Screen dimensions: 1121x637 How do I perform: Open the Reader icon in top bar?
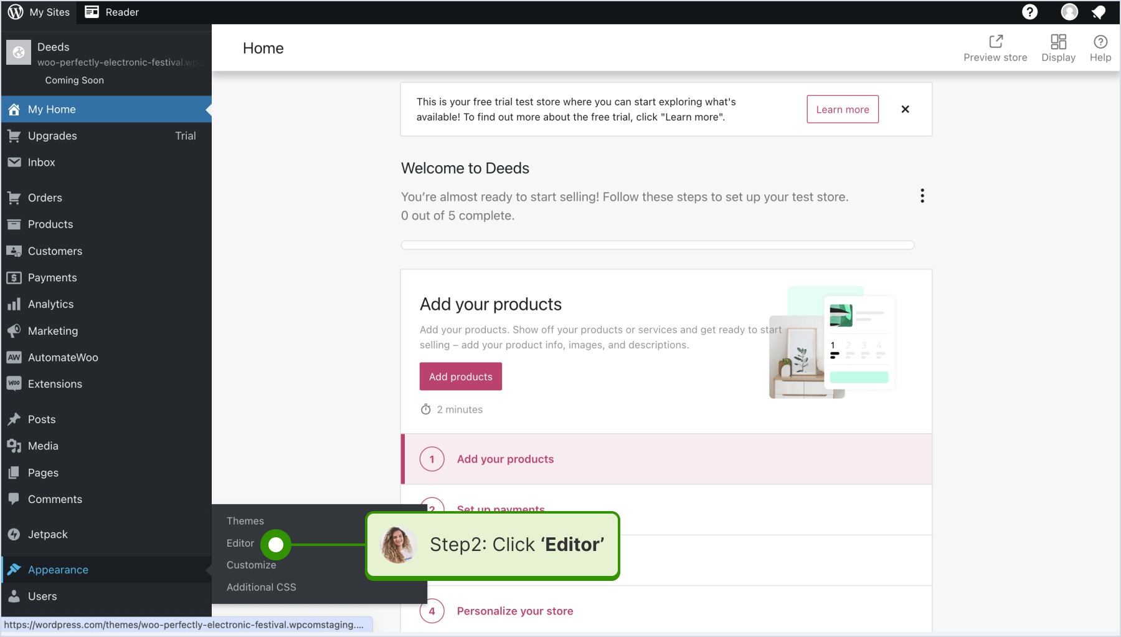92,12
